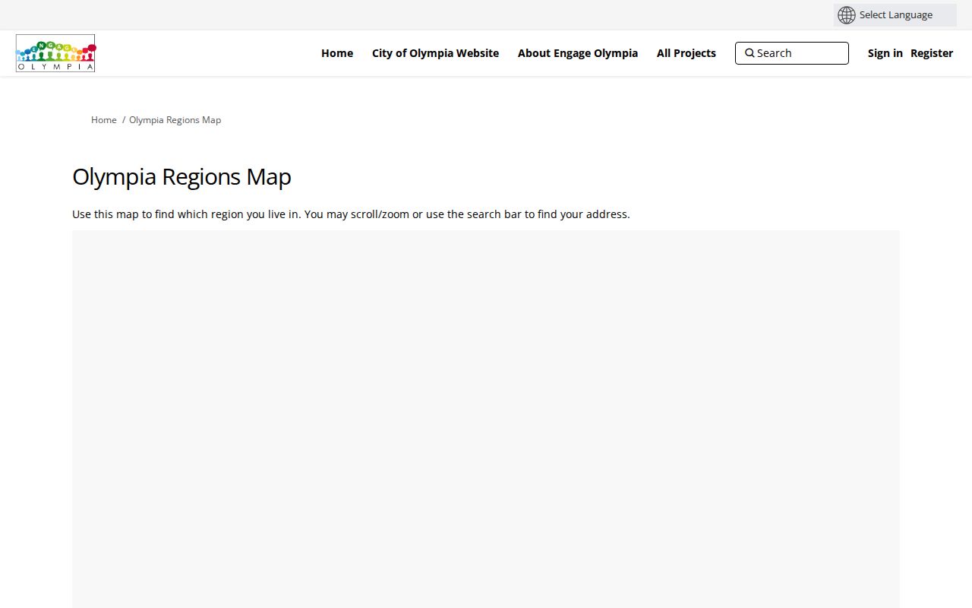Go to City of Olympia Website

coord(435,53)
